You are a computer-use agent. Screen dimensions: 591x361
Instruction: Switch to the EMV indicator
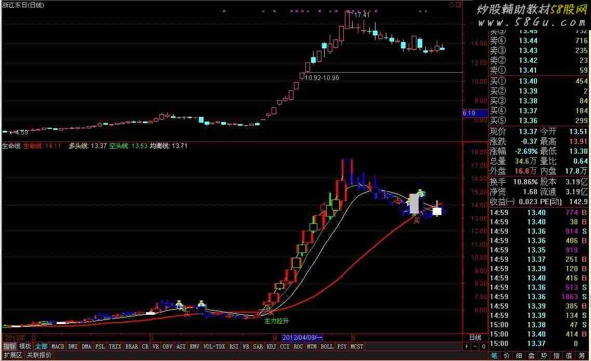194,346
